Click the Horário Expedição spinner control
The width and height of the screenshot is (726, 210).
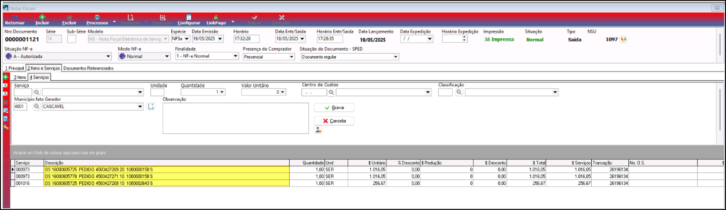pyautogui.click(x=464, y=39)
